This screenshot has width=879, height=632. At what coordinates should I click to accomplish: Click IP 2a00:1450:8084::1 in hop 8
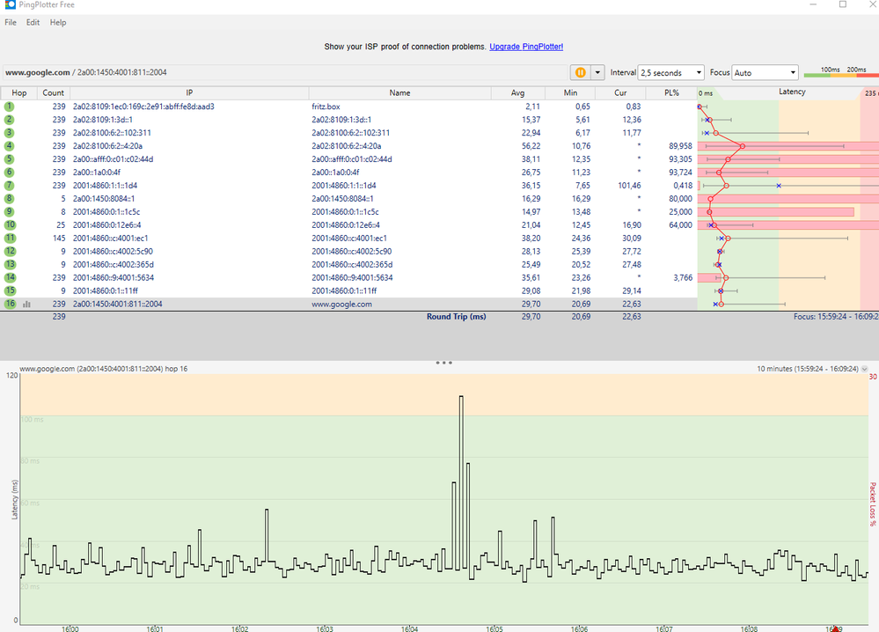click(104, 199)
